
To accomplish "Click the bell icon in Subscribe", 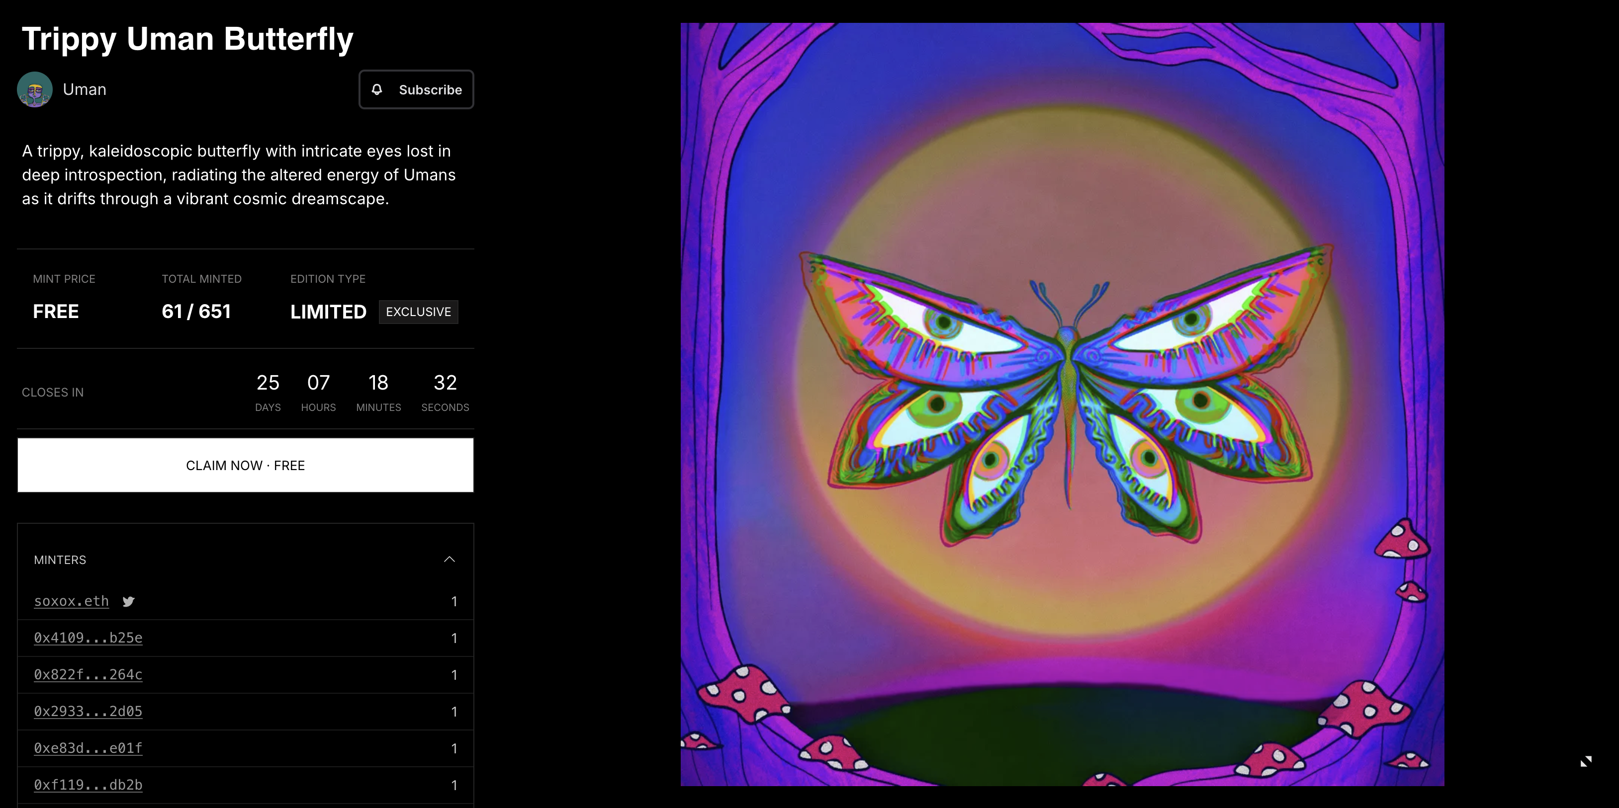I will click(x=376, y=89).
